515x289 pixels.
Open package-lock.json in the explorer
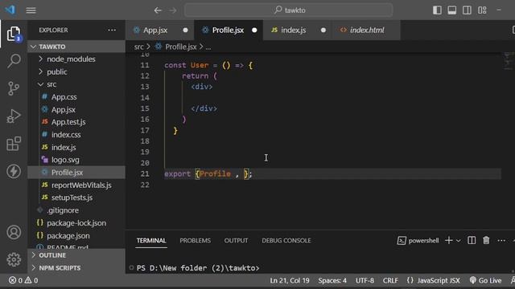(x=76, y=223)
